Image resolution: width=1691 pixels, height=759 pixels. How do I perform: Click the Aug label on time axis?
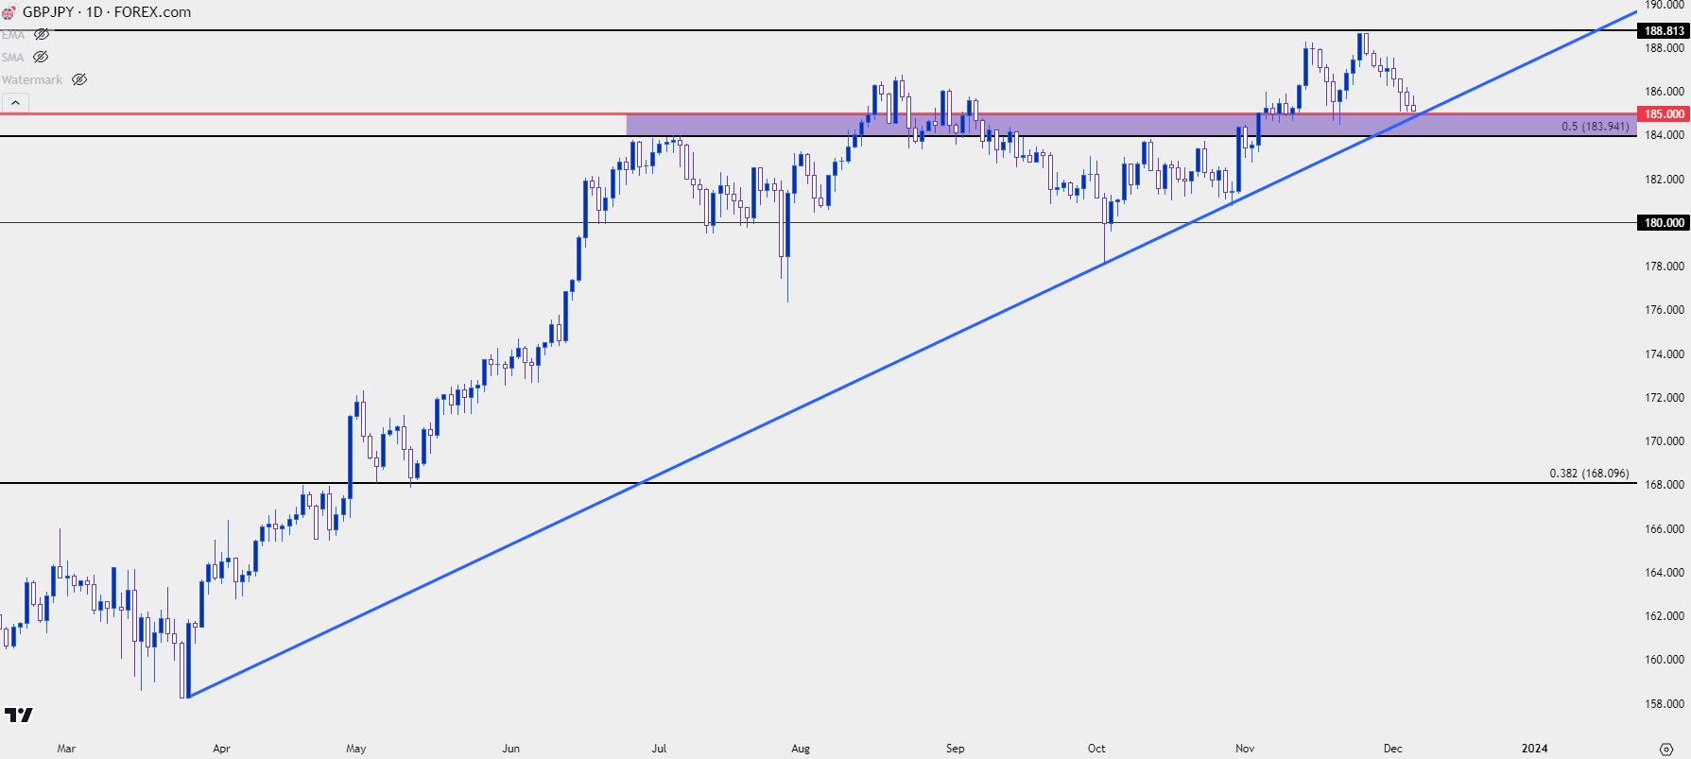[801, 749]
